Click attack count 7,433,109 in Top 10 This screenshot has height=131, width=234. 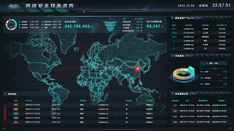pyautogui.click(x=222, y=33)
